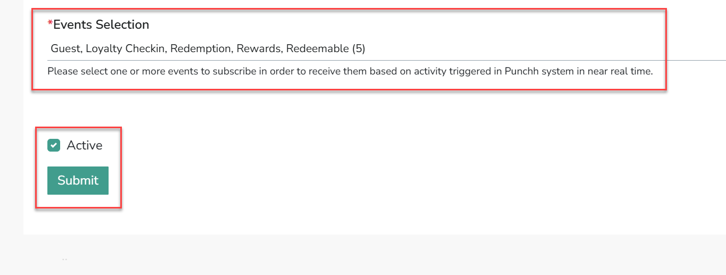Uncheck the Active checkbox
726x275 pixels.
click(x=54, y=145)
